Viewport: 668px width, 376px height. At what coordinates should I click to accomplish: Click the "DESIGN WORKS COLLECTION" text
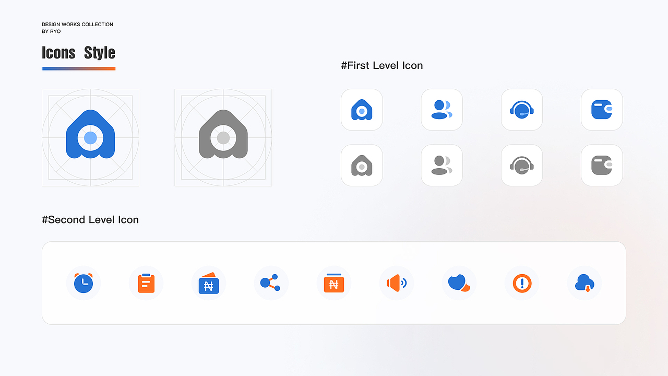click(x=77, y=25)
